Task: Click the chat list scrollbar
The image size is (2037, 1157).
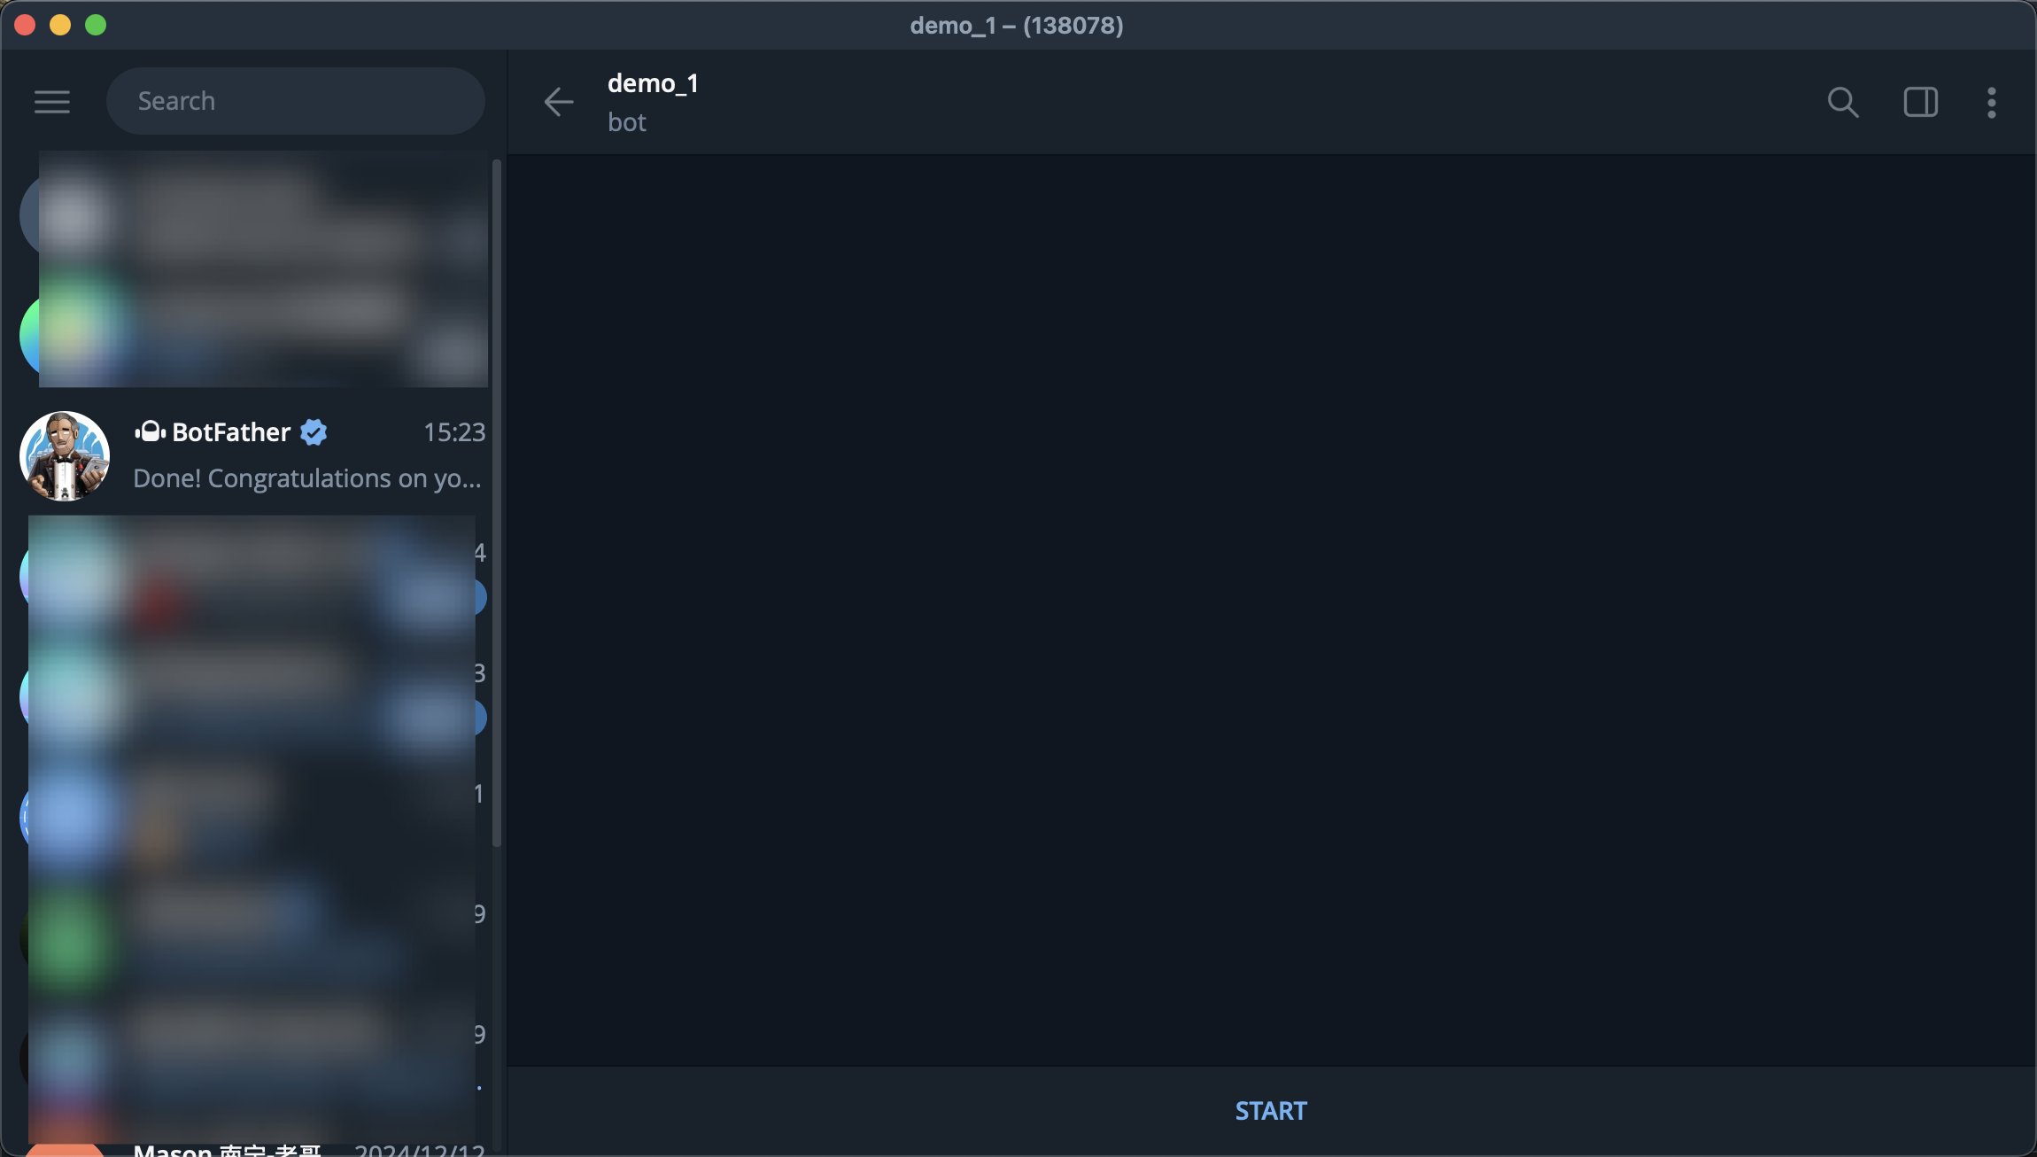Action: click(497, 502)
